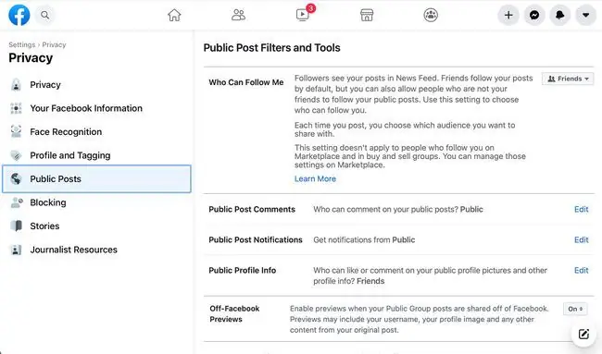Go to the Home feed icon
602x354 pixels.
(174, 15)
